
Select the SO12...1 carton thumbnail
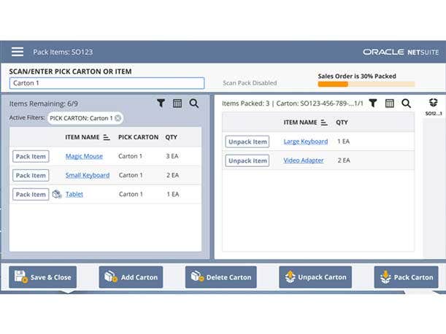(x=432, y=107)
